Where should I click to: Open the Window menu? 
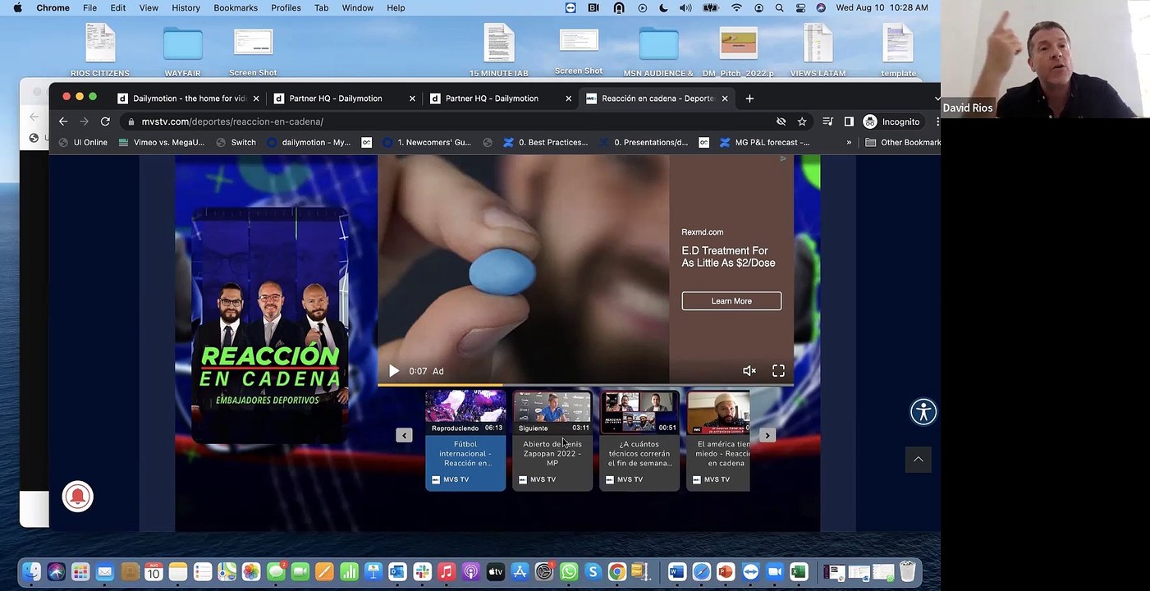tap(358, 7)
